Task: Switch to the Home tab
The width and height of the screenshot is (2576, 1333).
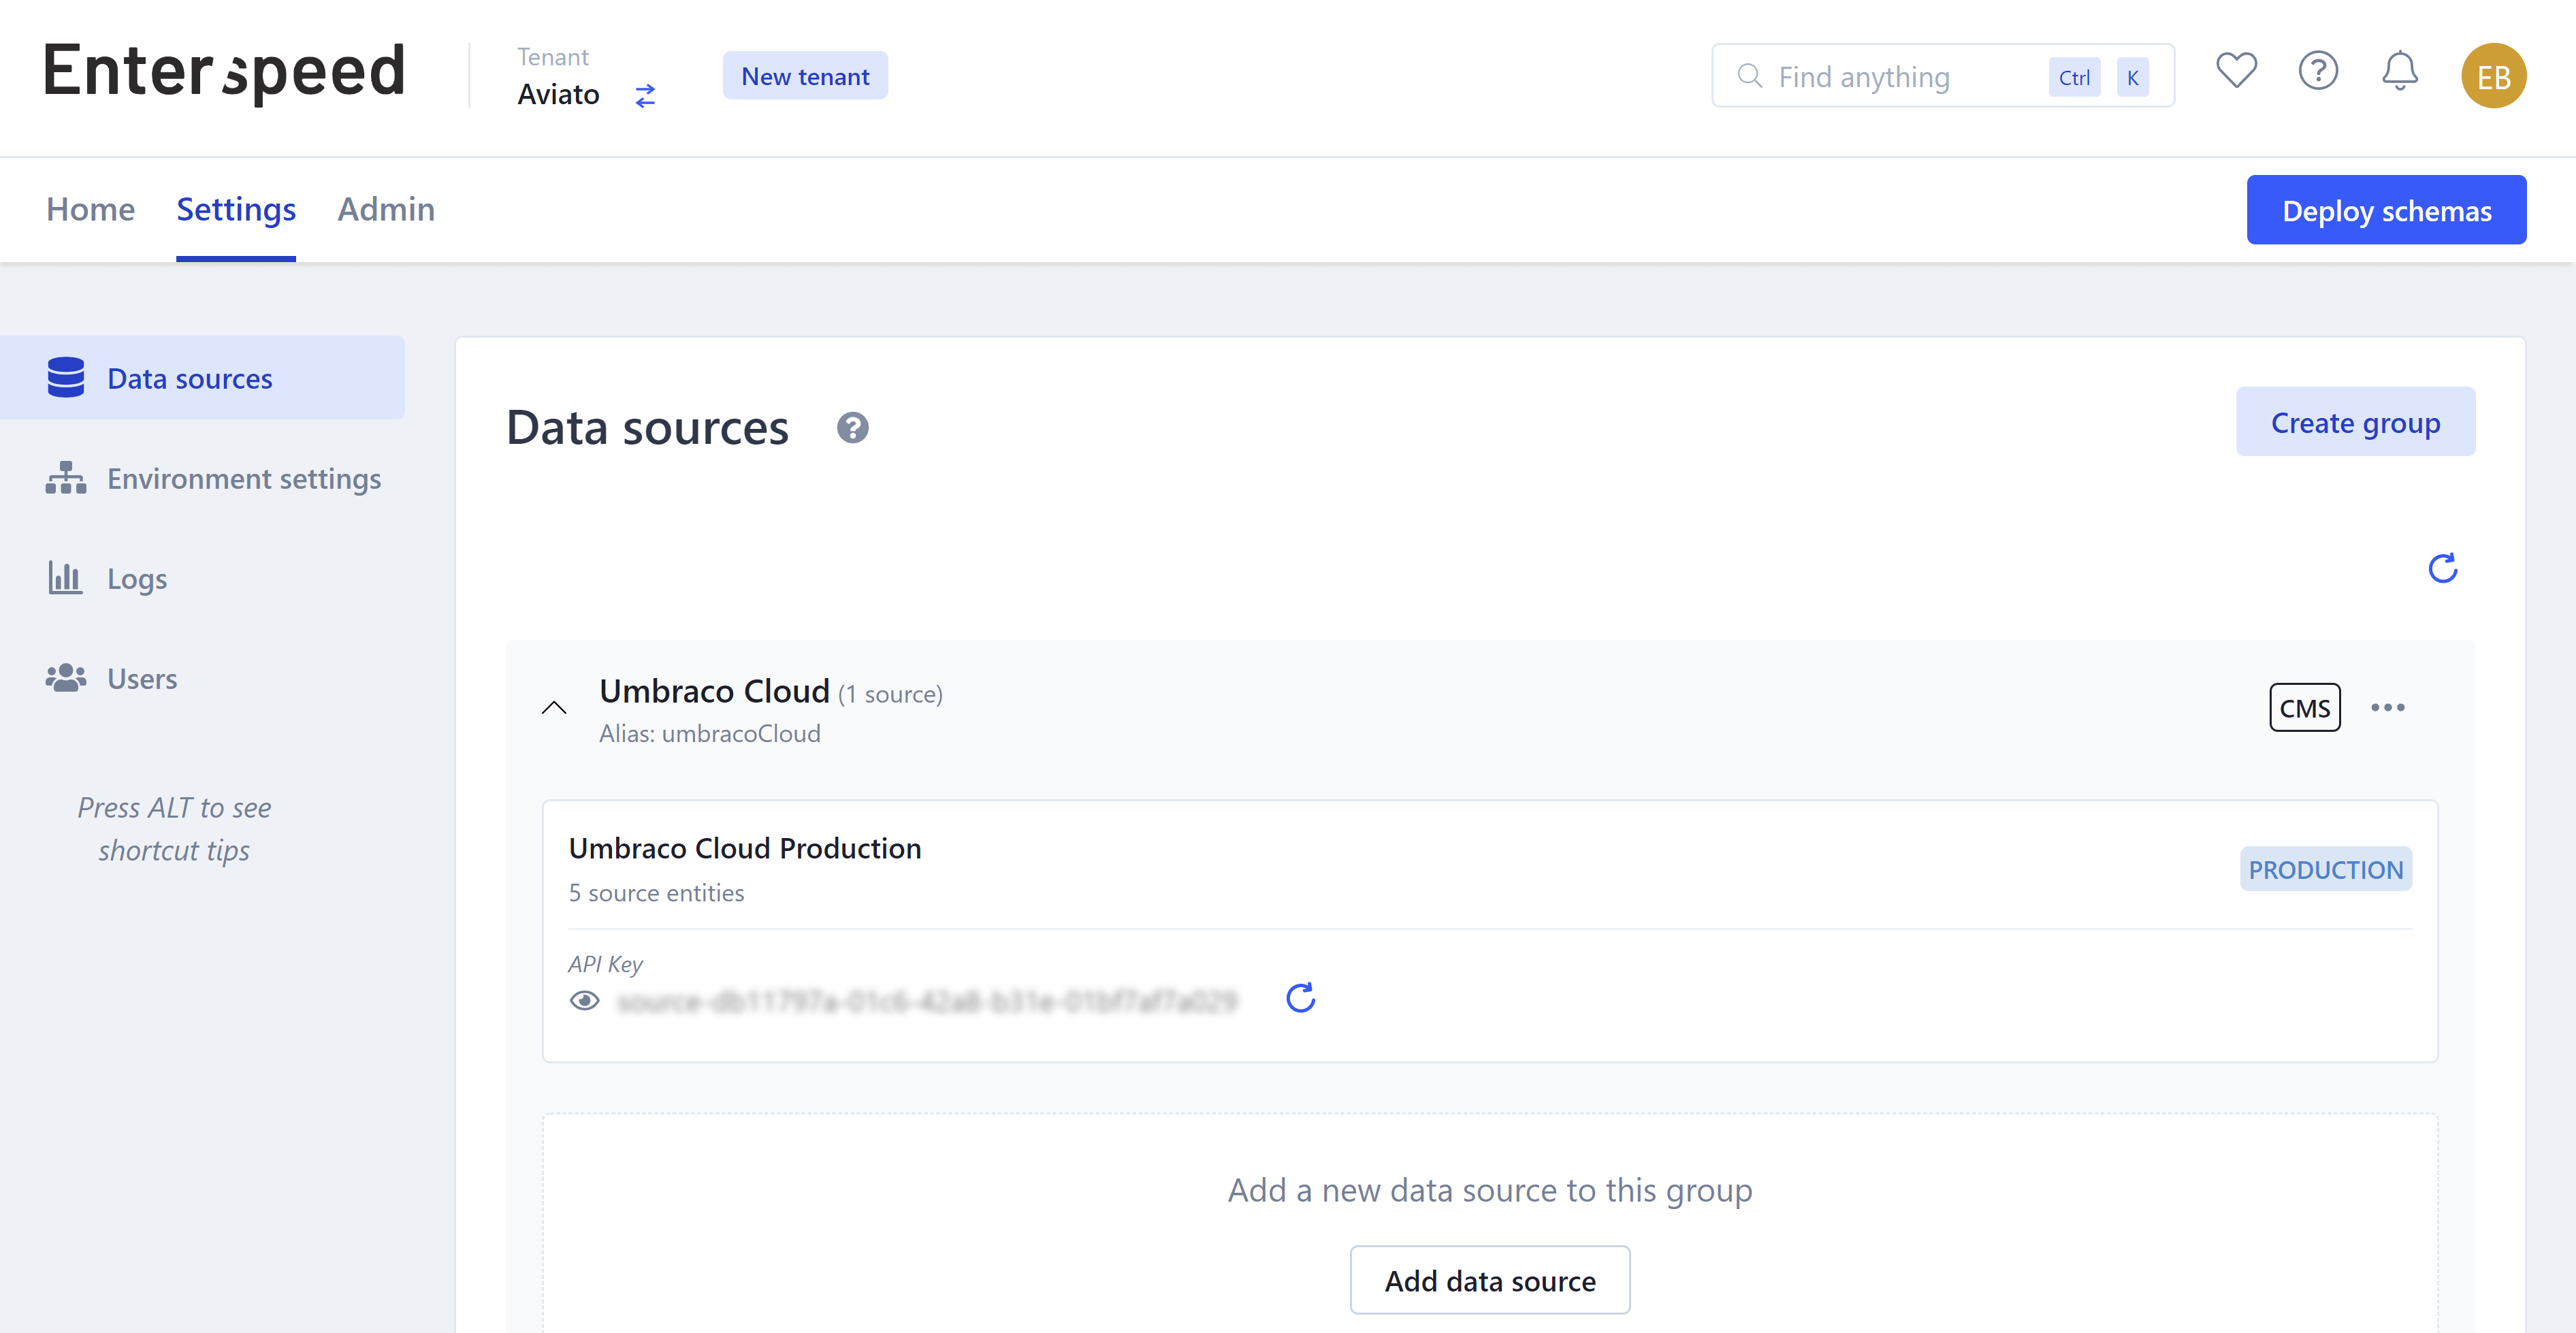Action: (90, 209)
